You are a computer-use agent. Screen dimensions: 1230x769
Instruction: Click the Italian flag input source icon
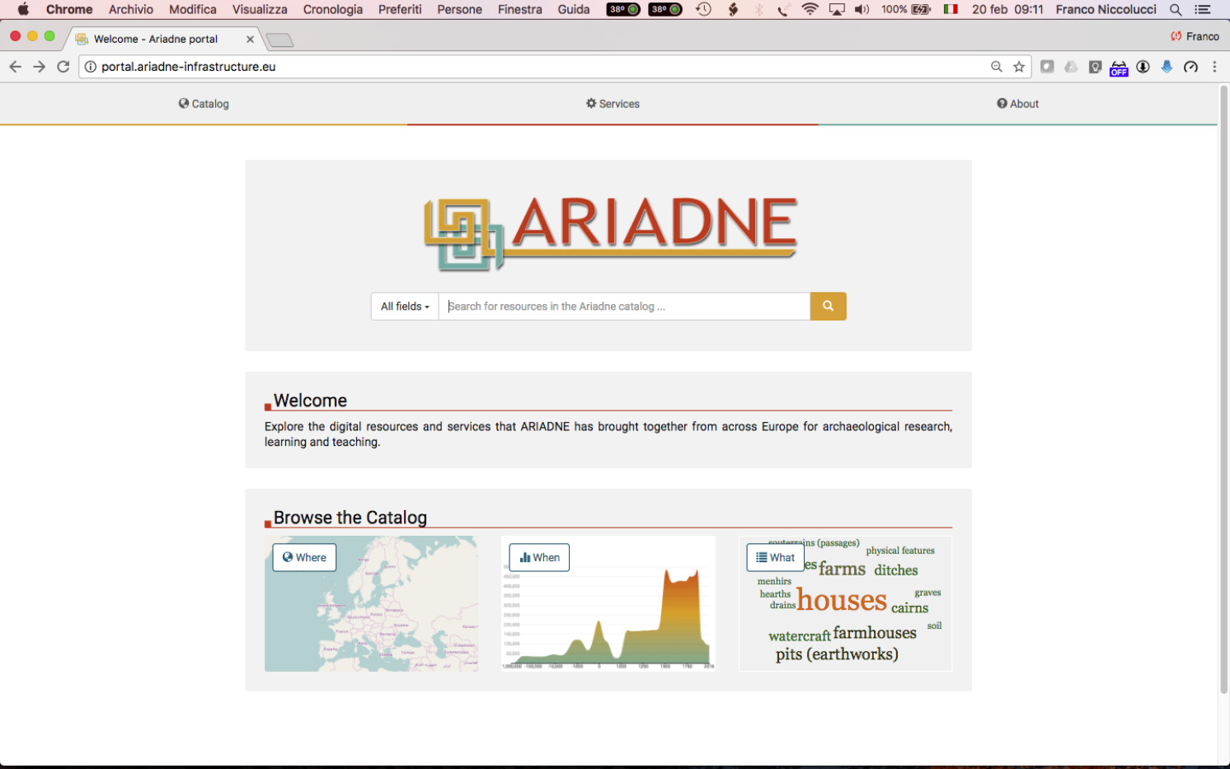pos(951,9)
